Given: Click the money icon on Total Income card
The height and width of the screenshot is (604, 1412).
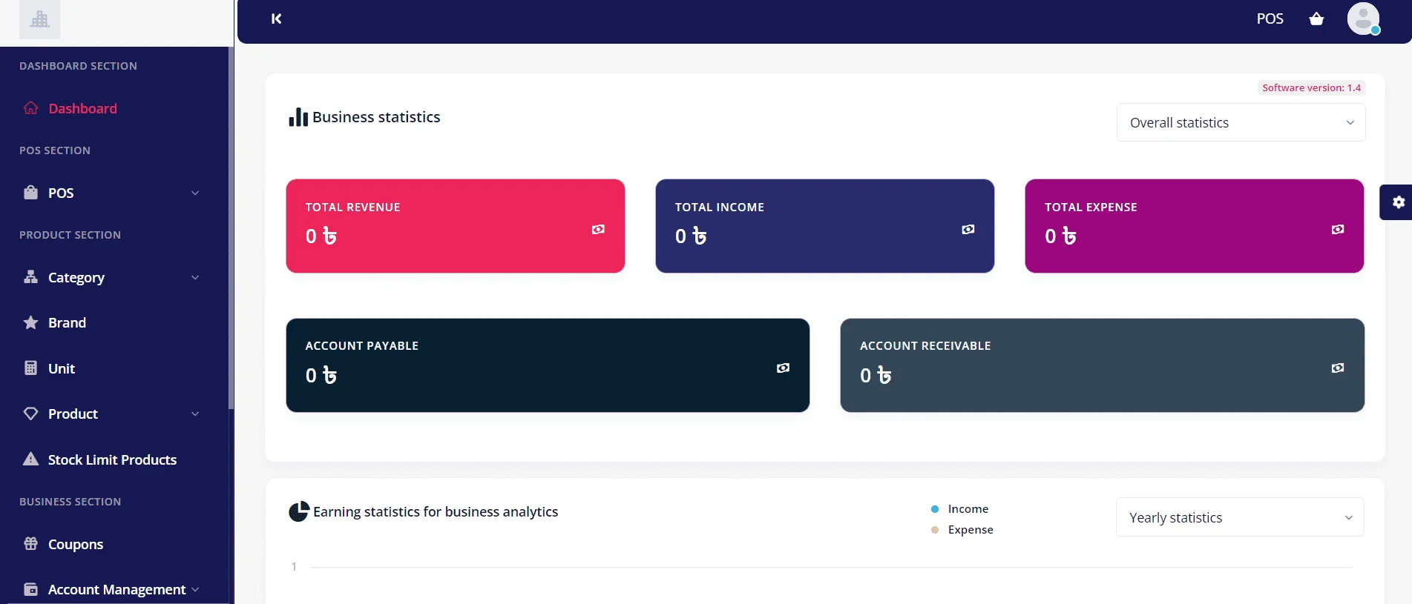Looking at the screenshot, I should [x=968, y=230].
